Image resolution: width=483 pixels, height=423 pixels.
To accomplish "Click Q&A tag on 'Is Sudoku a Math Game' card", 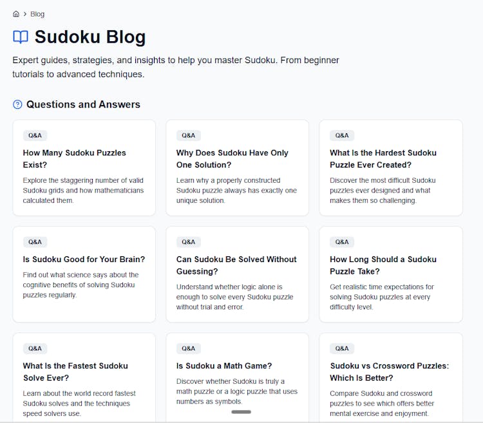I will [188, 348].
